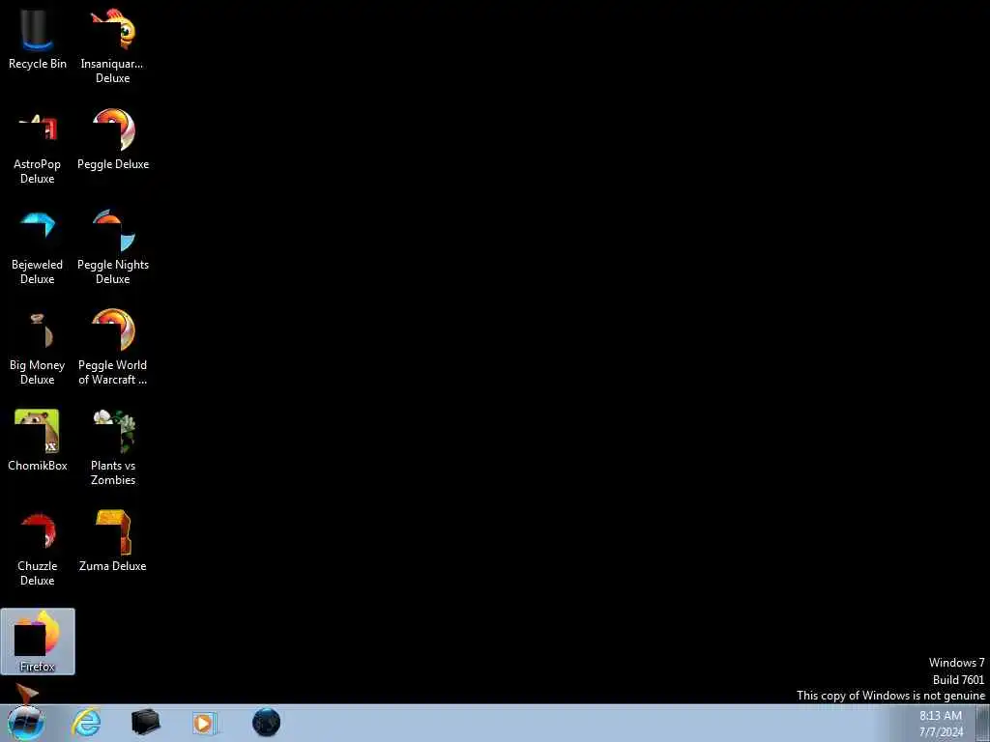Click the Show desktop button strip

982,723
